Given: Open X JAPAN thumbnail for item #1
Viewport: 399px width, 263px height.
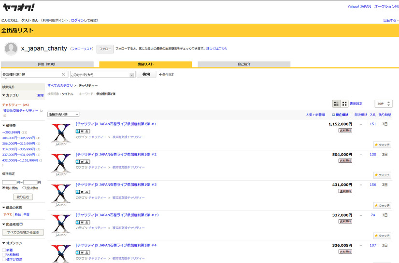Looking at the screenshot, I should [61, 134].
